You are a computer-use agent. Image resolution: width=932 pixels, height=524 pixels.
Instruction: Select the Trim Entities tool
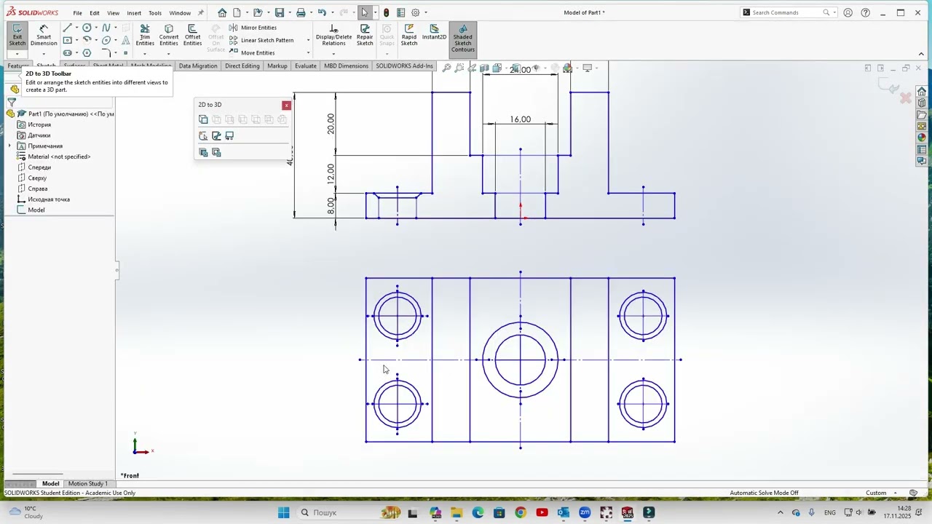click(145, 34)
